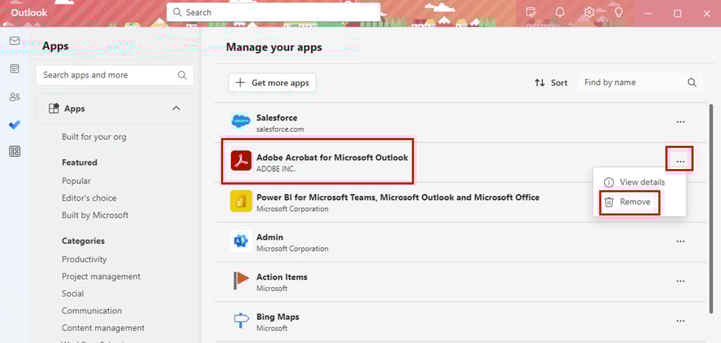This screenshot has height=343, width=721.
Task: Open To Do checkmark in sidebar
Action: pos(15,124)
